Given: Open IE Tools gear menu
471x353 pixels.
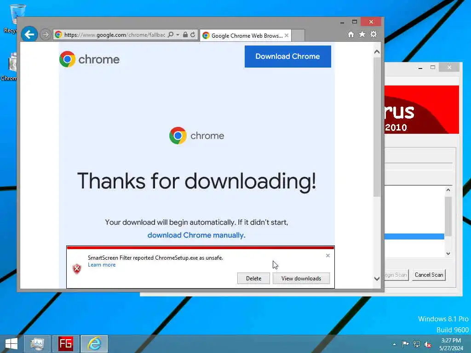Looking at the screenshot, I should tap(373, 34).
